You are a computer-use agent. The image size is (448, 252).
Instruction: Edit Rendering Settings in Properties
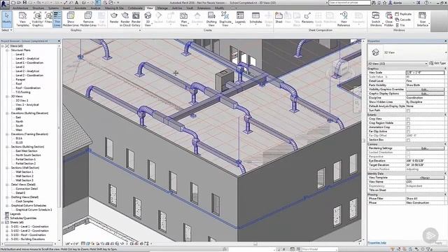point(425,148)
